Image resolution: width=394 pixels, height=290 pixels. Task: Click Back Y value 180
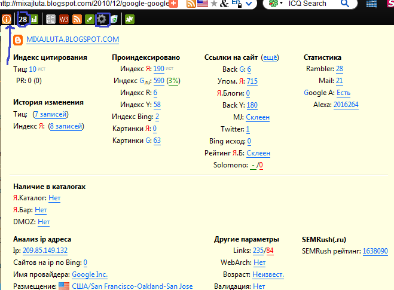click(252, 105)
